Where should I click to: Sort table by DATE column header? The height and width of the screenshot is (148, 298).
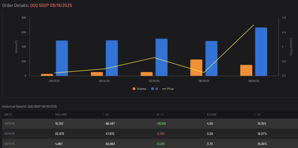[8, 115]
